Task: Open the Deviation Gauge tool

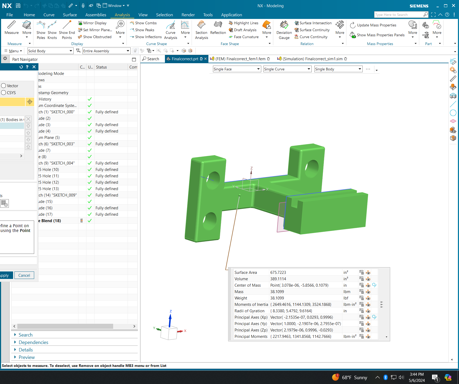Action: pos(284,29)
